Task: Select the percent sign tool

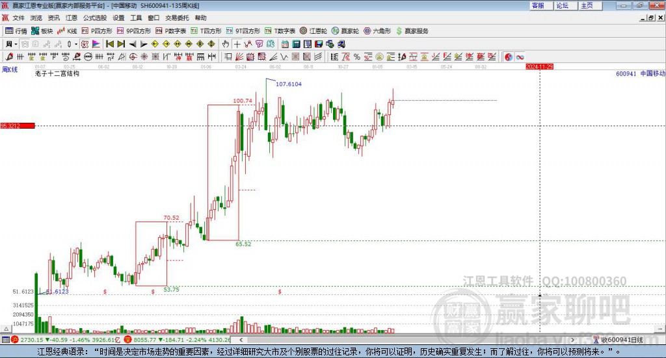Action: [357, 57]
